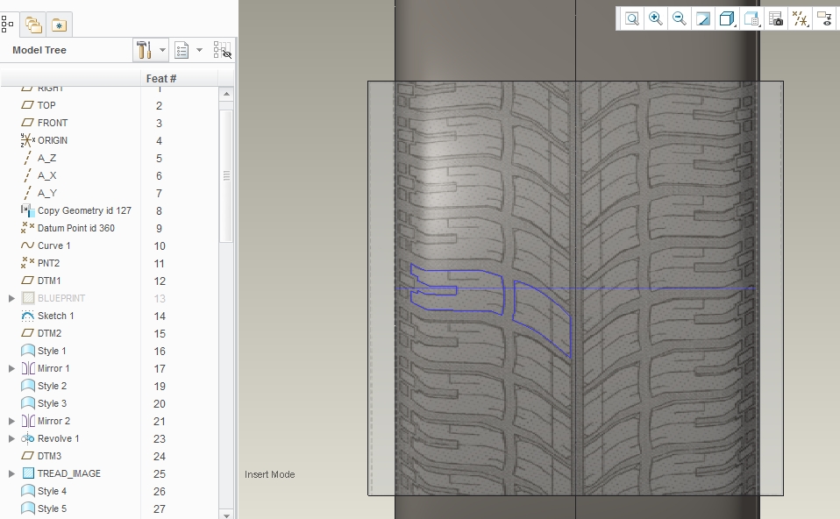Select the Style 4 surface icon

point(27,491)
